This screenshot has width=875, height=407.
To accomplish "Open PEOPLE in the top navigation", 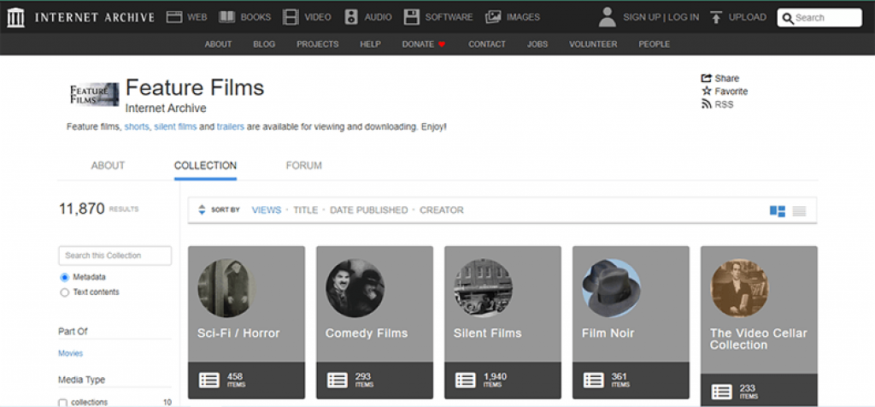I will (654, 44).
